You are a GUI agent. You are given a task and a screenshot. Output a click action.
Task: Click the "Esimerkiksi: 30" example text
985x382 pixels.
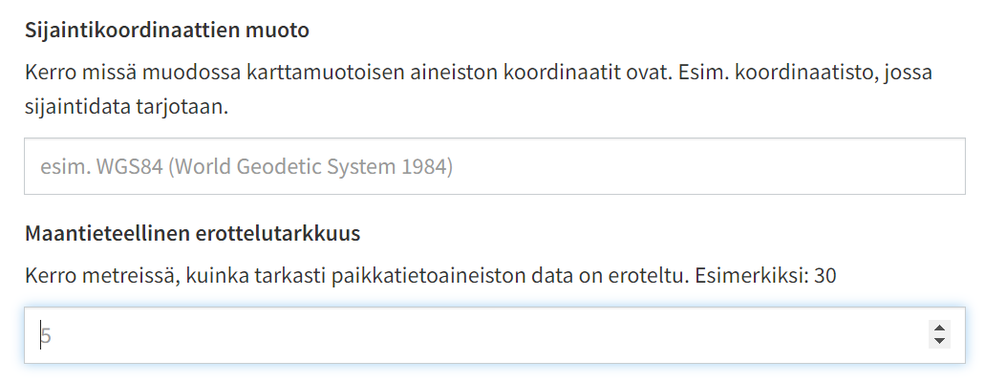tap(765, 276)
